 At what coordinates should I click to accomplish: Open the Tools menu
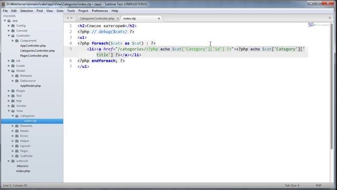71,11
